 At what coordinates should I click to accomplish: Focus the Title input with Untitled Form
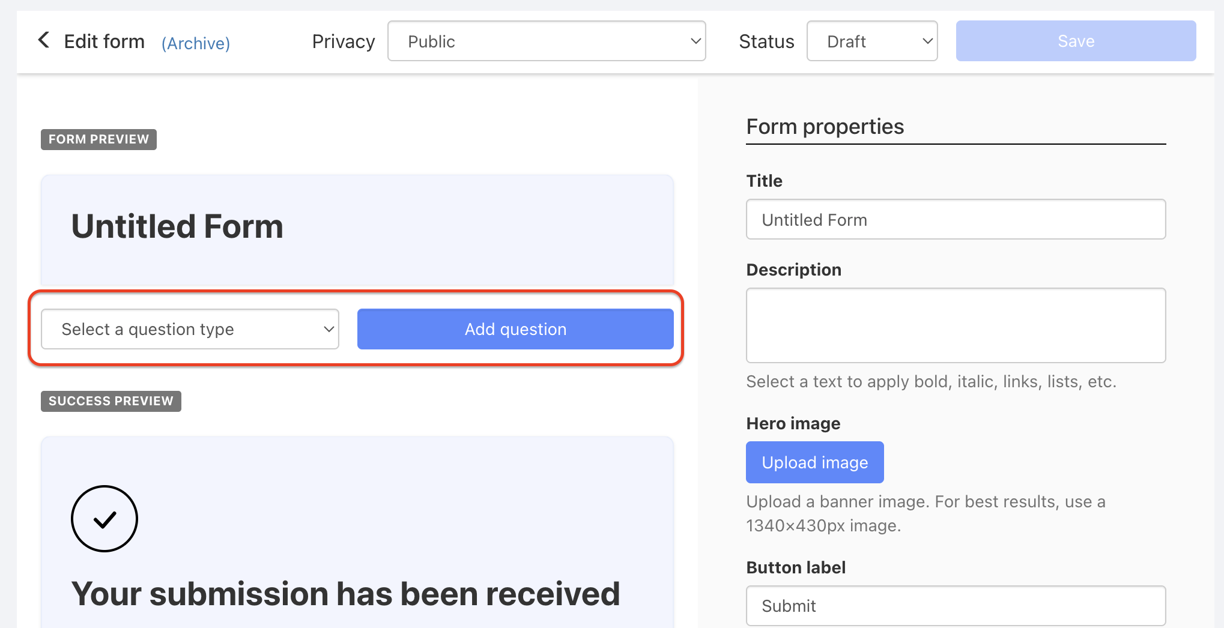click(x=956, y=220)
